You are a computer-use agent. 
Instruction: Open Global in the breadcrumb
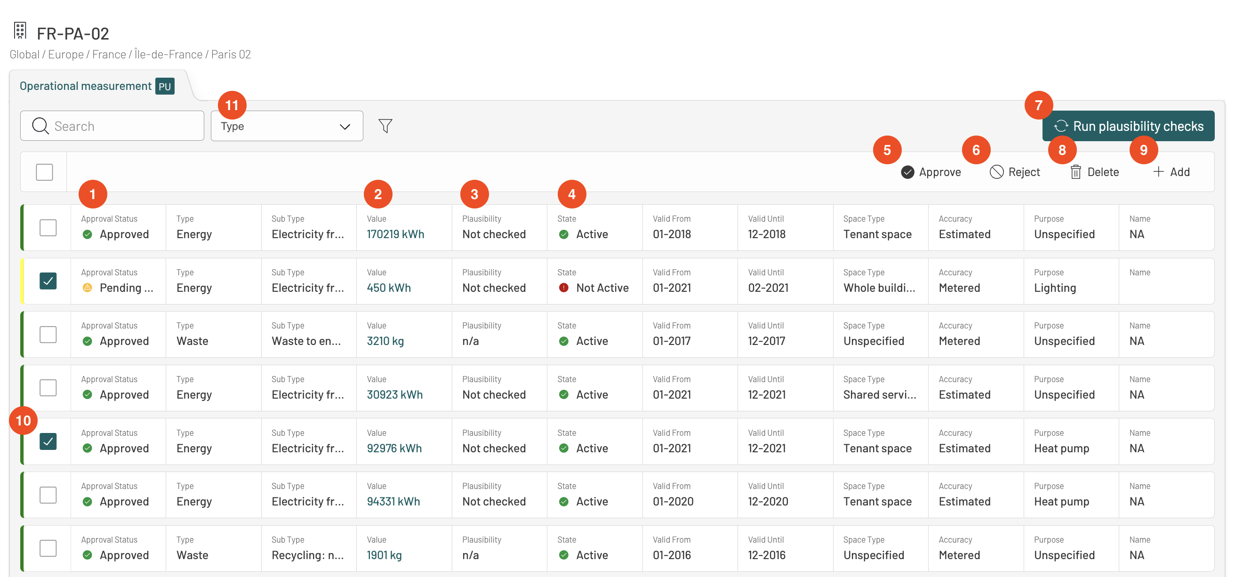click(24, 54)
